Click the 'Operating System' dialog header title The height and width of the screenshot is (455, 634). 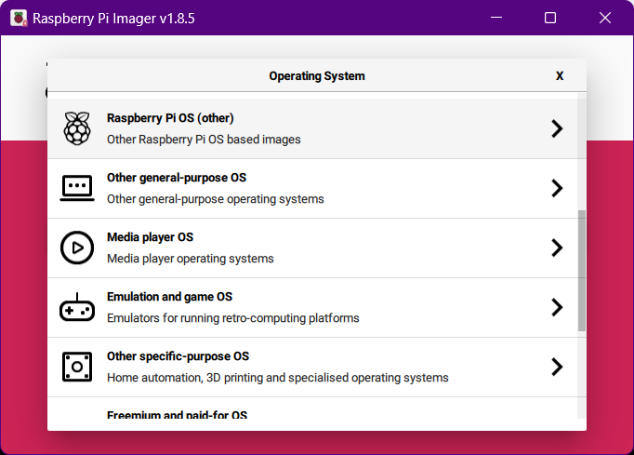[x=317, y=76]
